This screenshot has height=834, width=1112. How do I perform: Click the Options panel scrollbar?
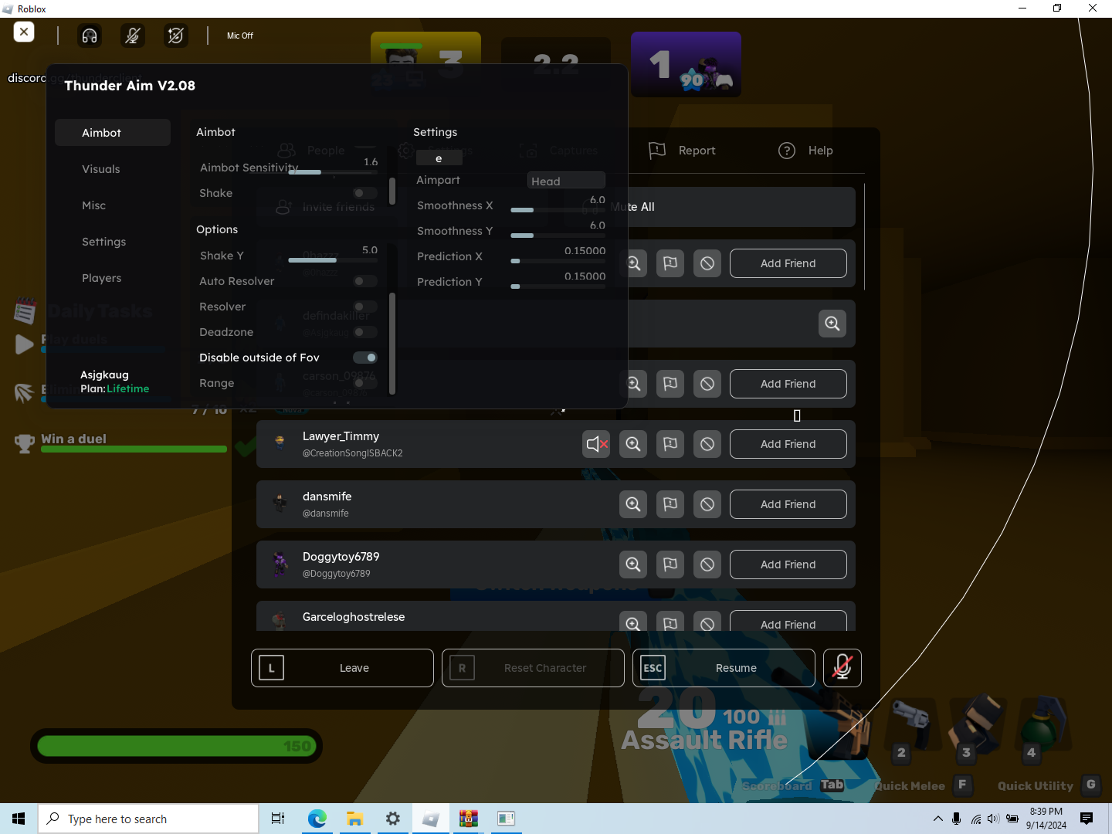pyautogui.click(x=392, y=344)
